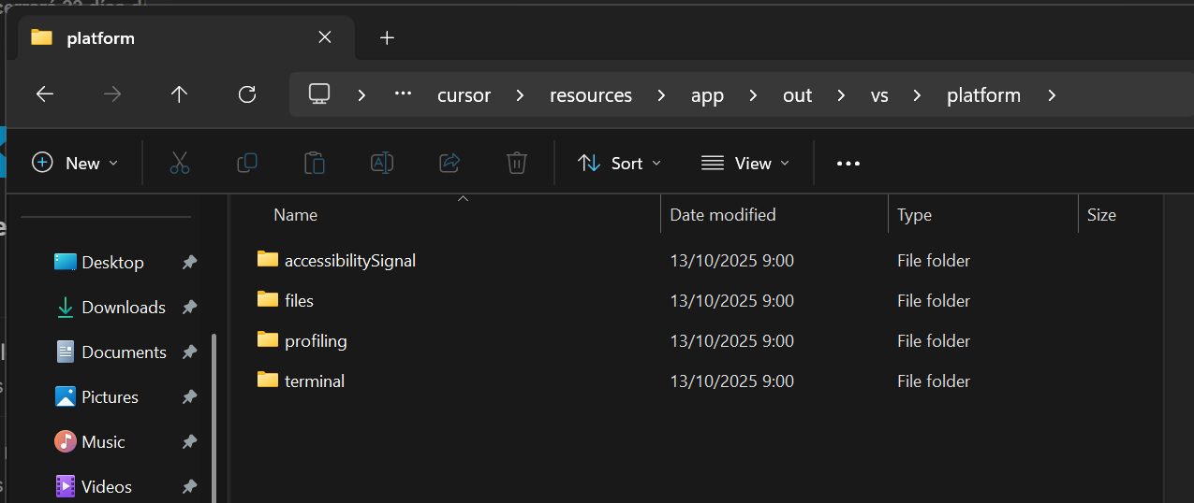
Task: Click the Cut scissors icon
Action: click(x=180, y=163)
